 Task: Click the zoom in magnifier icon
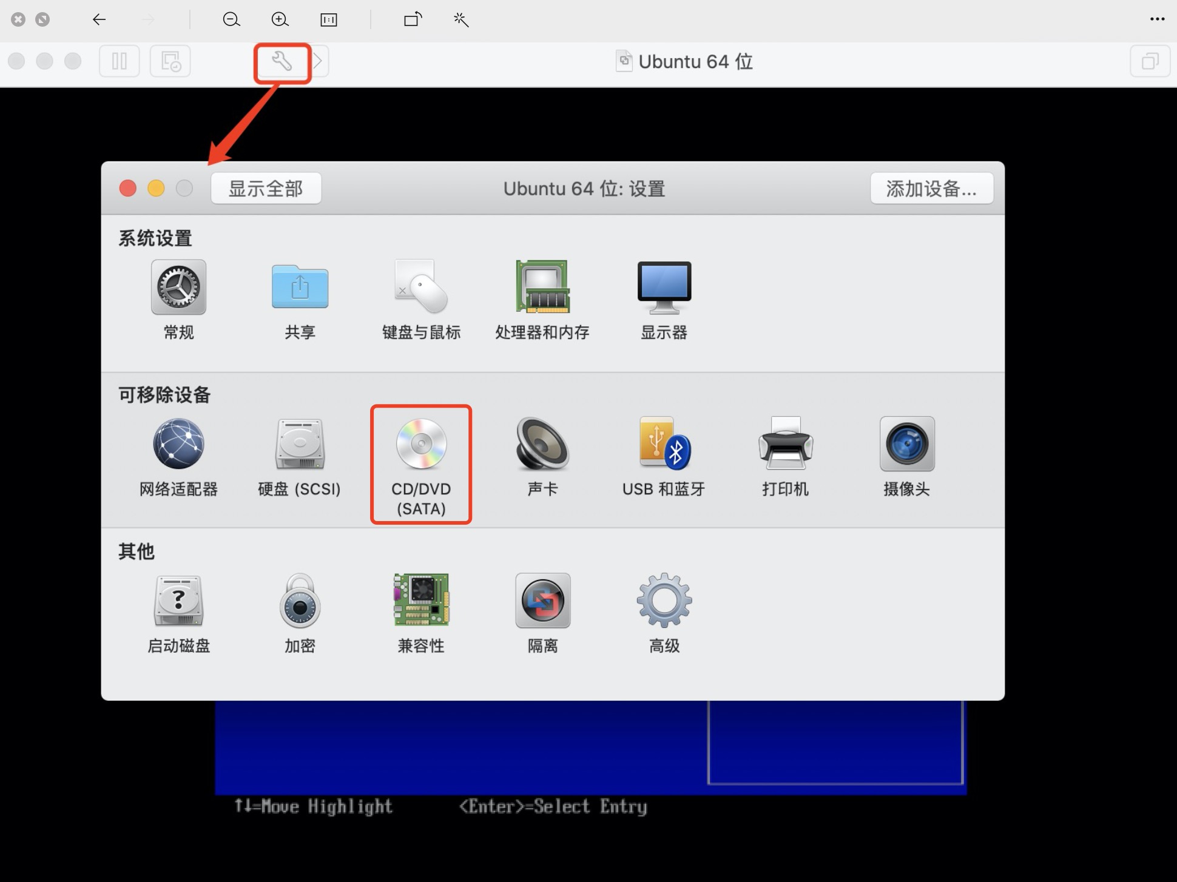pyautogui.click(x=280, y=19)
